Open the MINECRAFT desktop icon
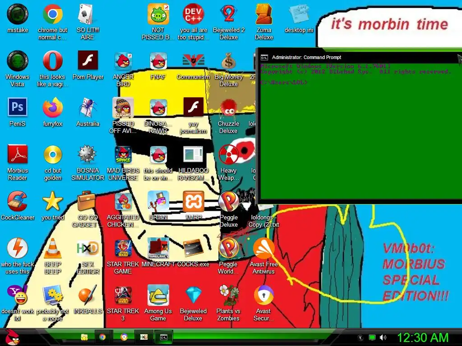The width and height of the screenshot is (462, 346). [x=158, y=248]
